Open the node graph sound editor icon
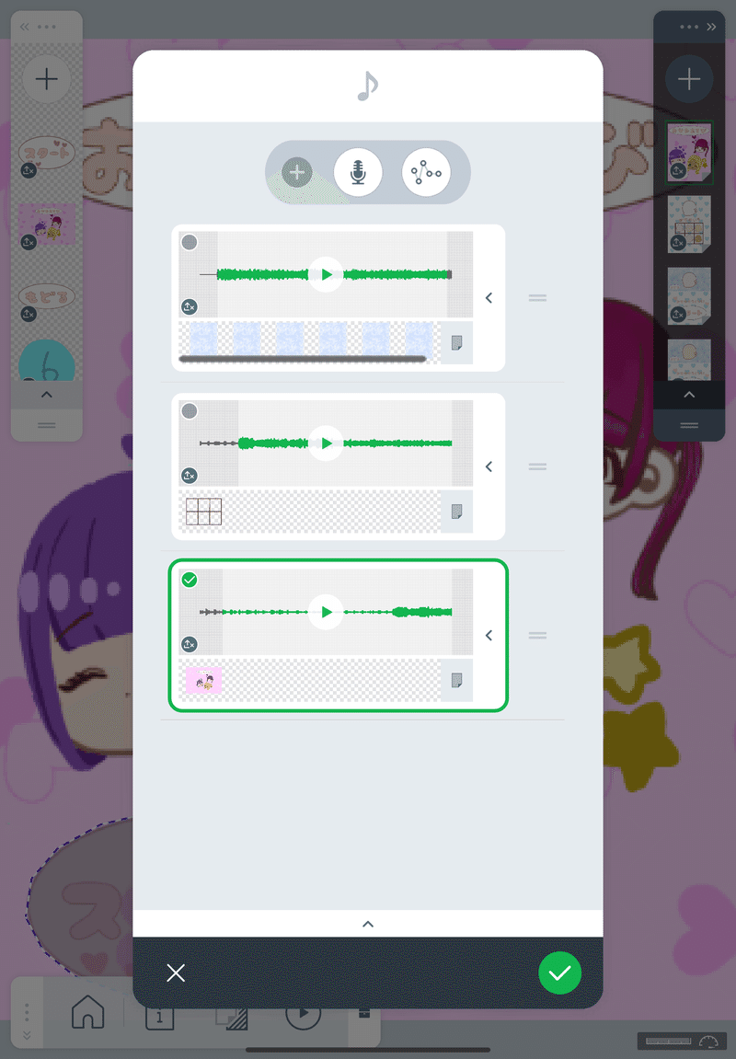The width and height of the screenshot is (736, 1059). (426, 173)
